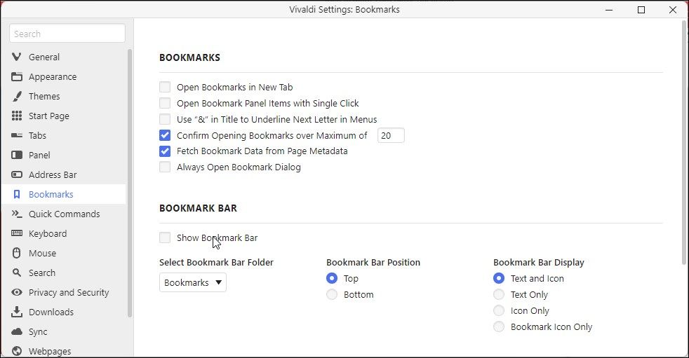
Task: Click the maximum bookmarks number field
Action: (391, 136)
